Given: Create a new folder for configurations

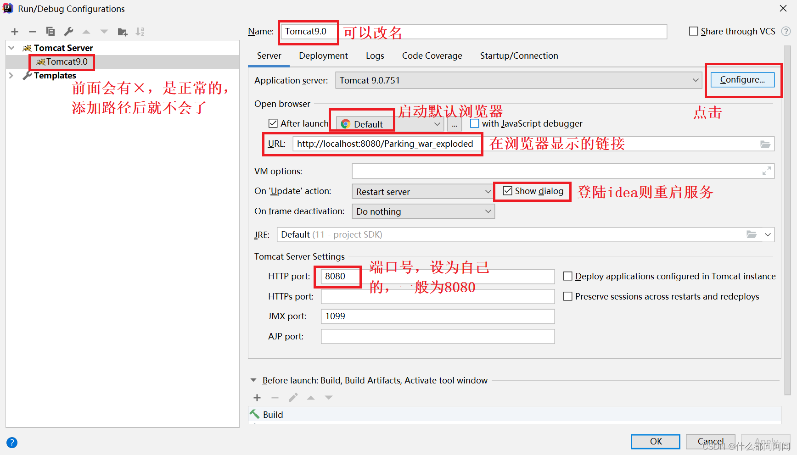Looking at the screenshot, I should (x=122, y=32).
